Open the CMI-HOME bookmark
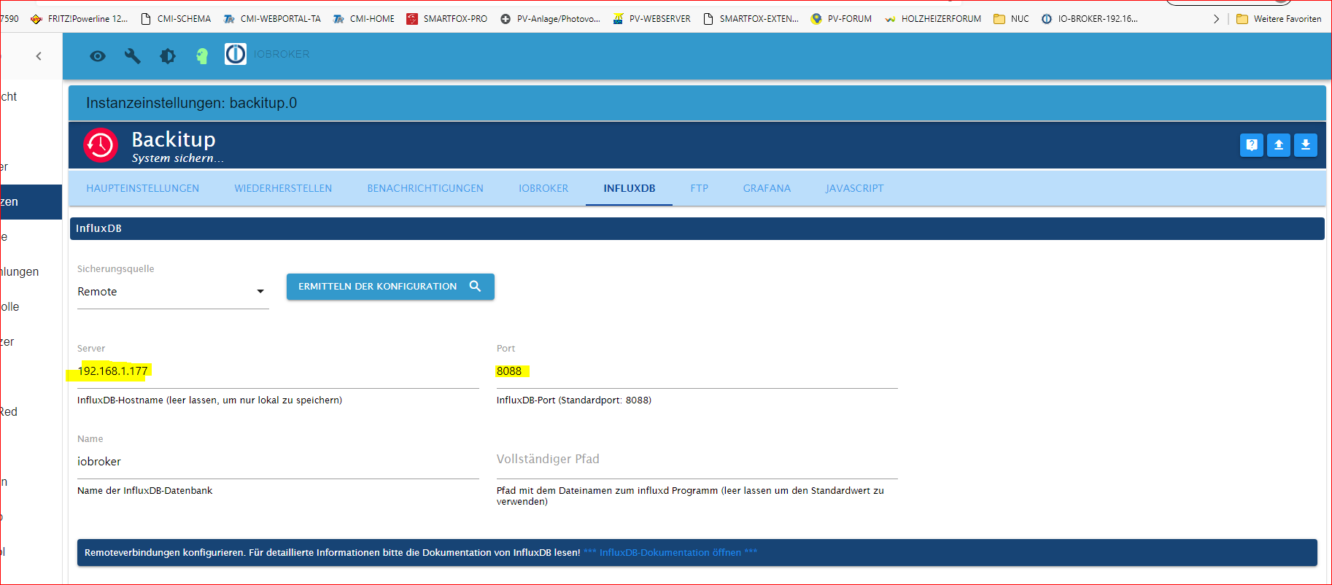Screen dimensions: 1332x585 [x=363, y=19]
